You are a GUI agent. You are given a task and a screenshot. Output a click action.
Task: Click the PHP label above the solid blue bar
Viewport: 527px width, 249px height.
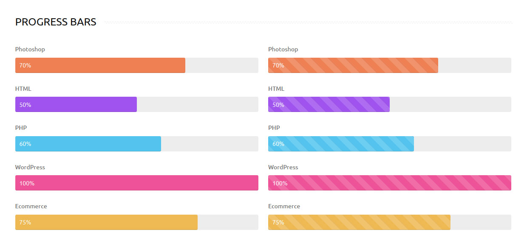(21, 128)
